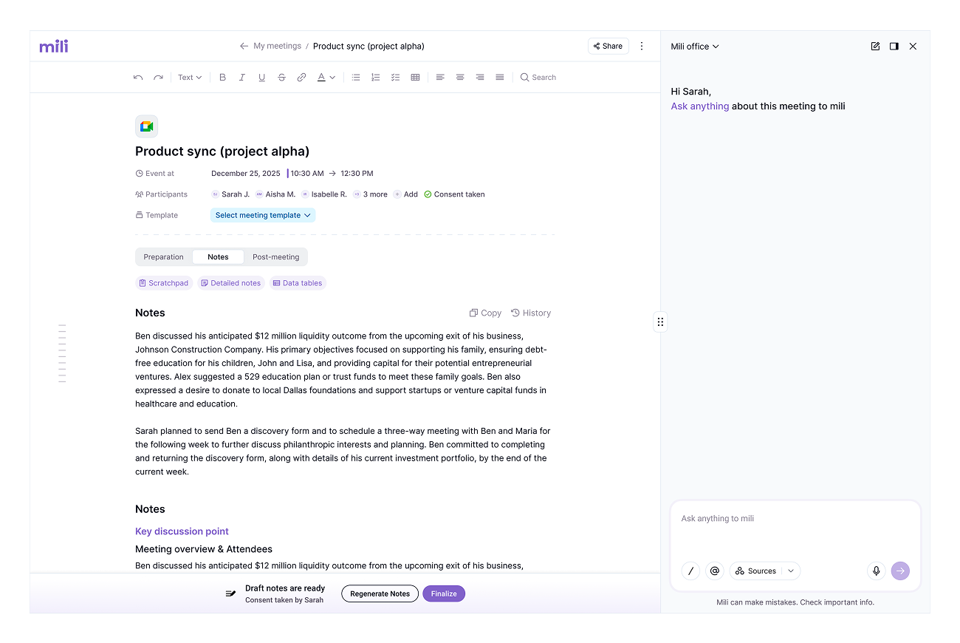The width and height of the screenshot is (960, 643).
Task: Toggle strikethrough formatting
Action: [281, 77]
